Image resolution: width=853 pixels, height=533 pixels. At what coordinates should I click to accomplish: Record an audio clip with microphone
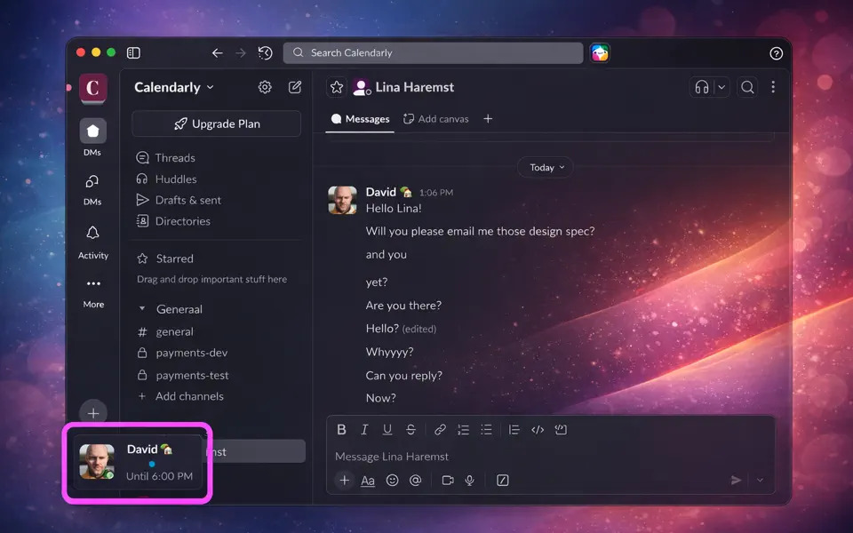click(x=469, y=481)
